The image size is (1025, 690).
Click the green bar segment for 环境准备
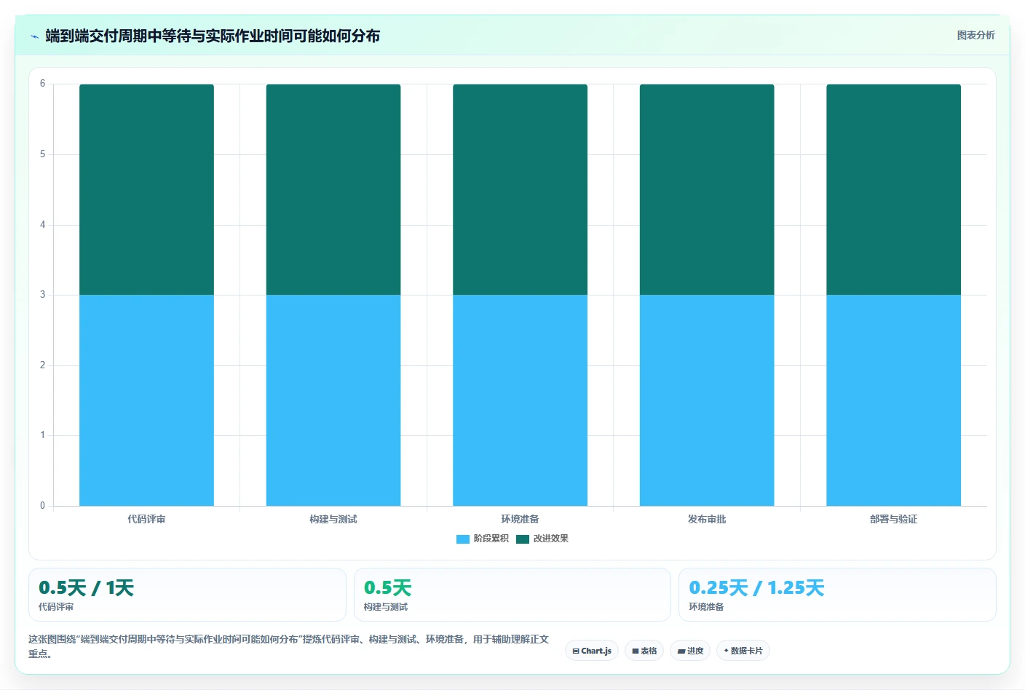[520, 189]
